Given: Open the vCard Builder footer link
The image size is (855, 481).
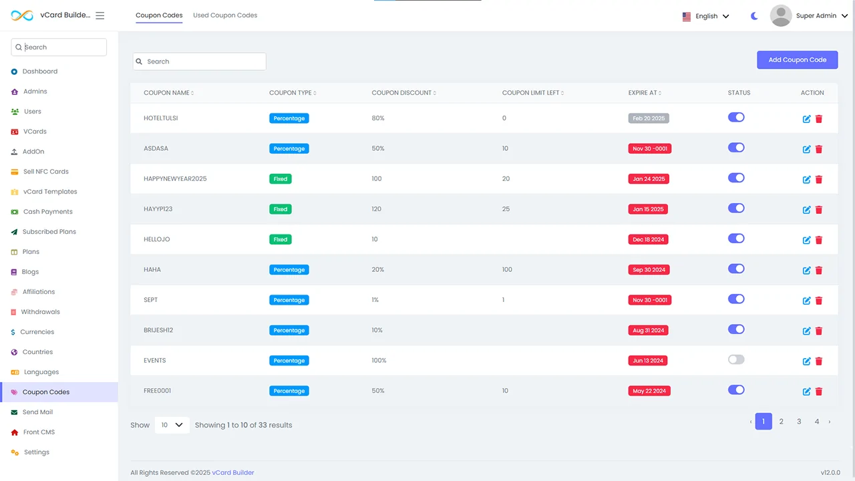Looking at the screenshot, I should tap(233, 473).
